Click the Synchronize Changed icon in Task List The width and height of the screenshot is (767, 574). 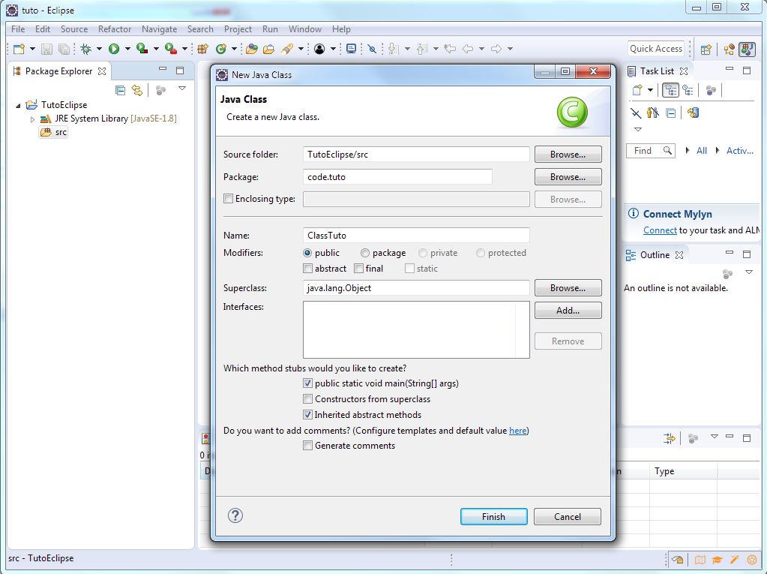pyautogui.click(x=693, y=113)
